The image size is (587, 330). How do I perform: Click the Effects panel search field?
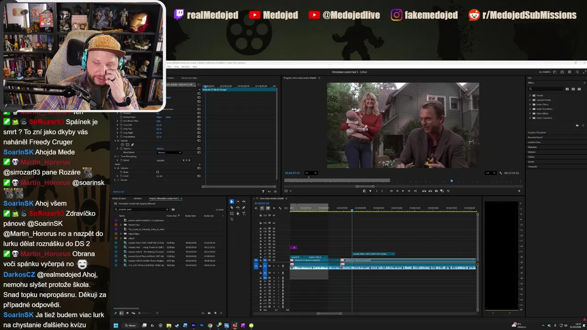[546, 89]
